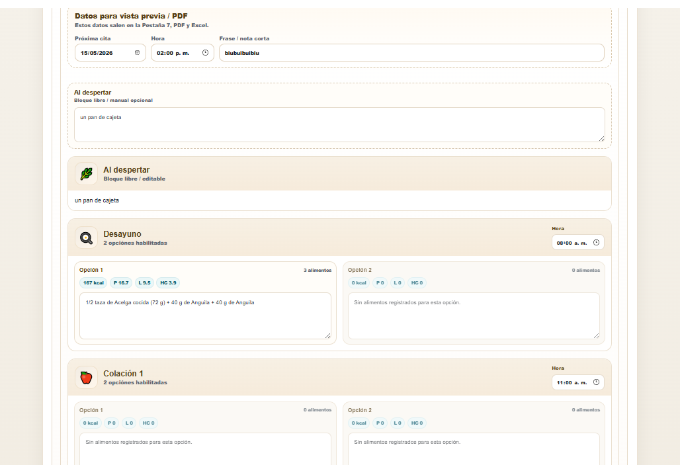Click the L 9.5 lipids badge
The height and width of the screenshot is (465, 680).
coord(144,283)
